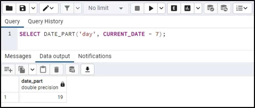Click the Open File folder icon
The height and width of the screenshot is (108, 255).
(x=9, y=8)
